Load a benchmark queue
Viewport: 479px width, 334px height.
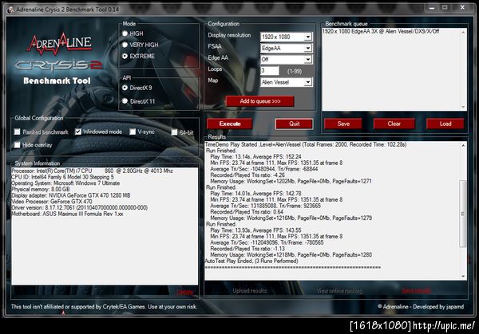click(x=445, y=124)
